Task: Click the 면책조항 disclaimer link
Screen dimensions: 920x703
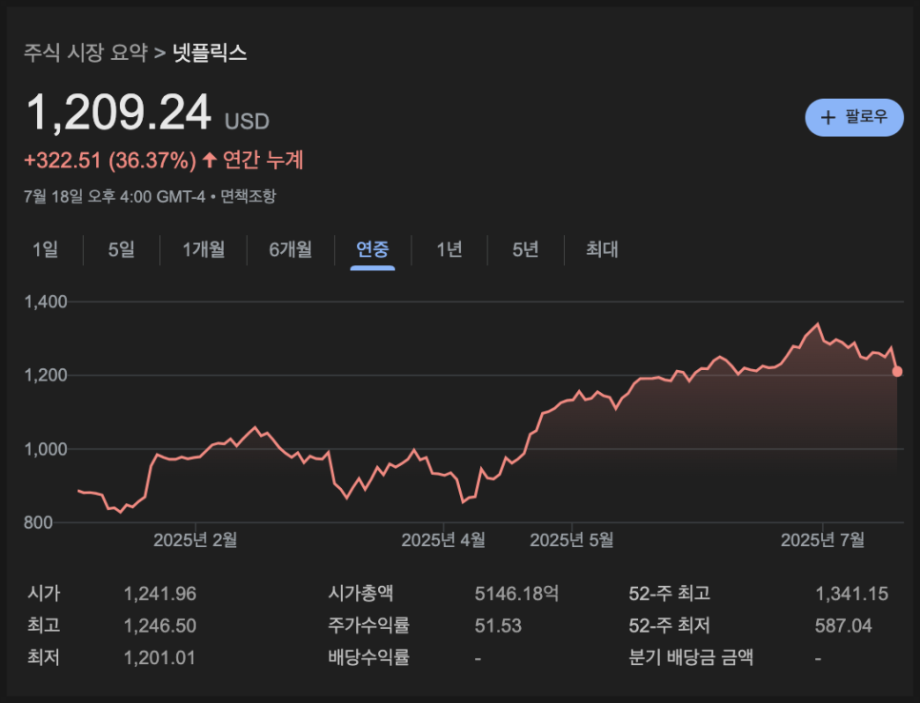Action: pos(249,196)
